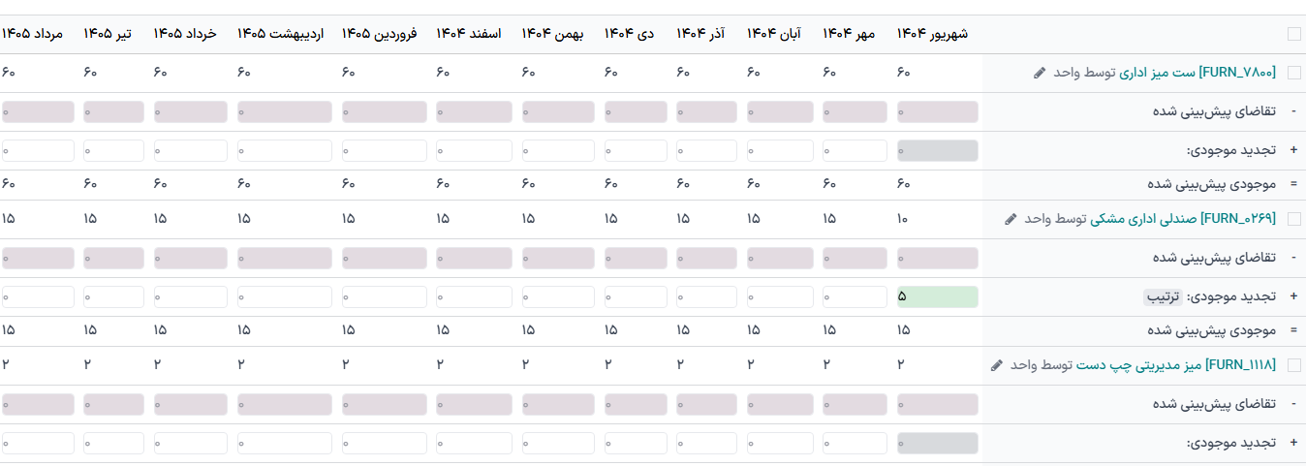
Task: Focus FURN_1118 تجدید موجودی field under مرداد ۱۴۰۵
Action: point(39,443)
